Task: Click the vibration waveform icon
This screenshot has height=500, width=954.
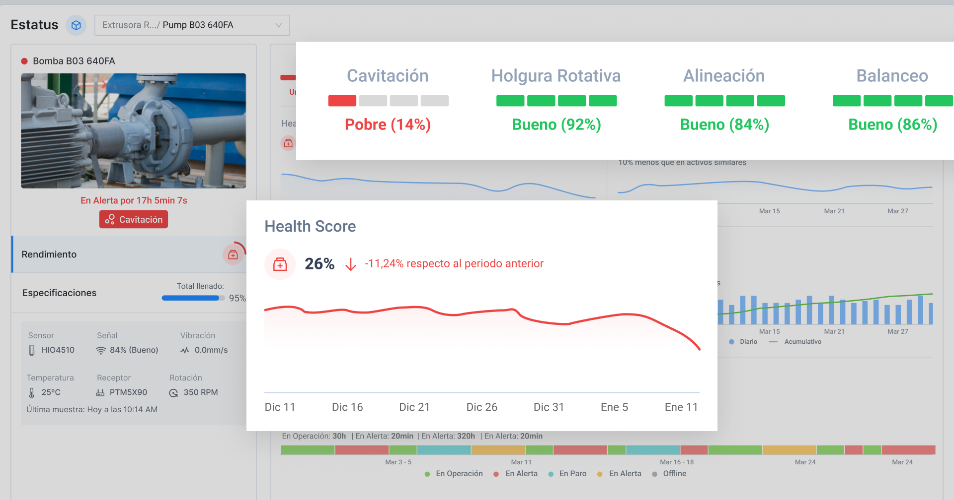Action: coord(185,351)
